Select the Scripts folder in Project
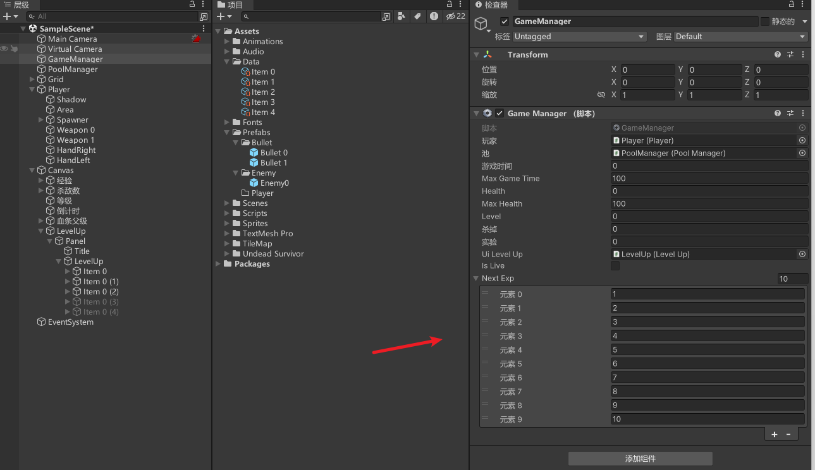The image size is (815, 470). coord(255,214)
